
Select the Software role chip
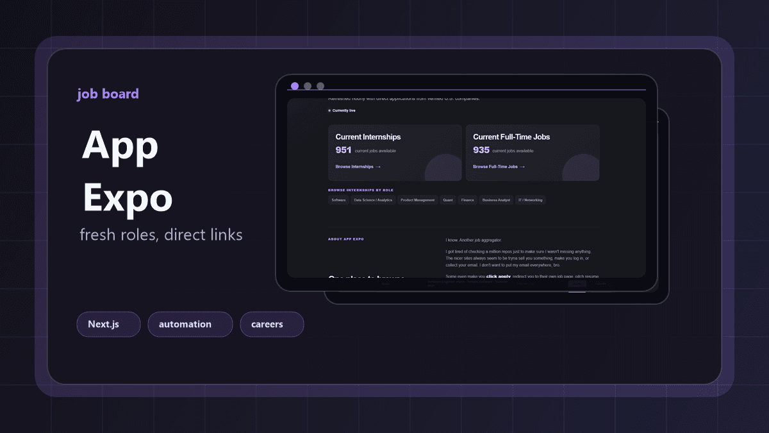[x=338, y=200]
